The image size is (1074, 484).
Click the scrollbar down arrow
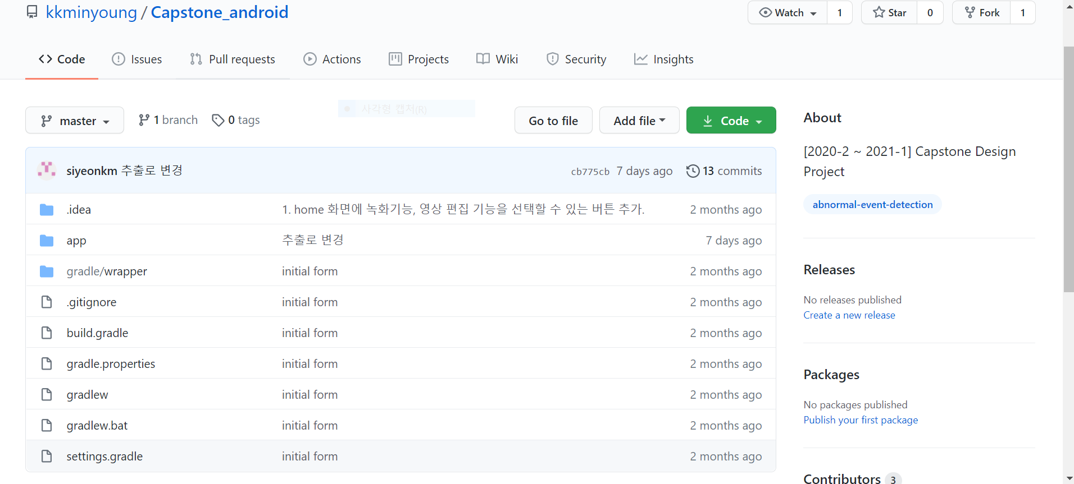pos(1068,478)
